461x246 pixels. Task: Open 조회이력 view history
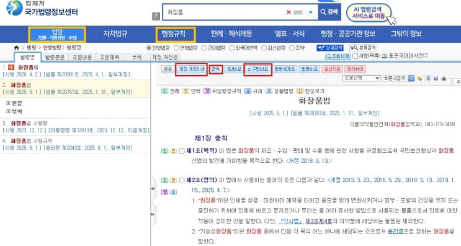[x=338, y=56]
